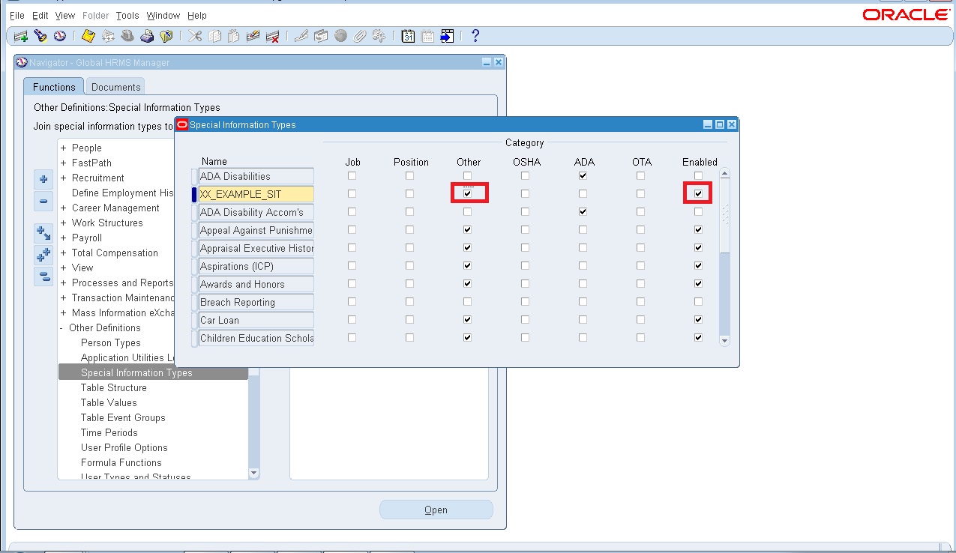956x553 pixels.
Task: Open Attachments with the paperclip icon
Action: pyautogui.click(x=358, y=35)
